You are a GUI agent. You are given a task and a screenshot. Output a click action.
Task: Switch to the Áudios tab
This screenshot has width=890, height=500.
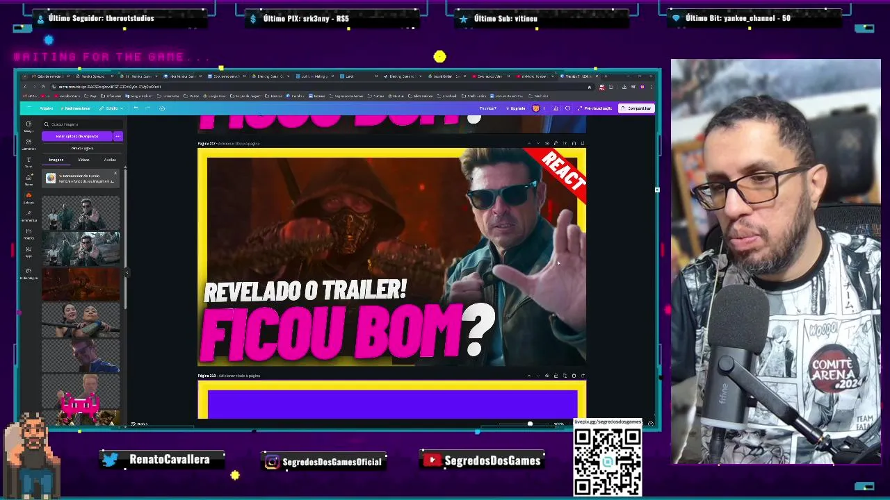coord(110,160)
